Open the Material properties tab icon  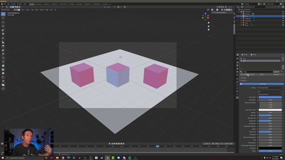pyautogui.click(x=237, y=98)
